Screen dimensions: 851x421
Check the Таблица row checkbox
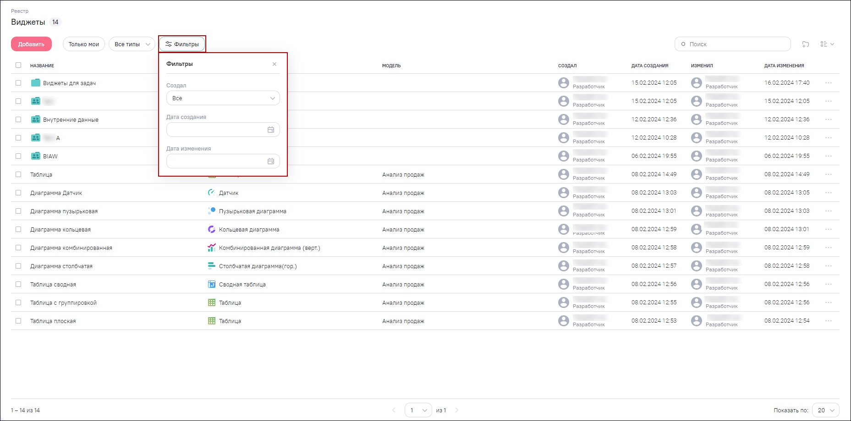tap(18, 174)
